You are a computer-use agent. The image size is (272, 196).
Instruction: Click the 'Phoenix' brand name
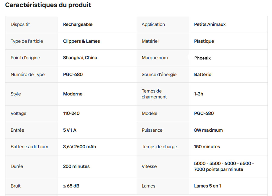(x=202, y=58)
